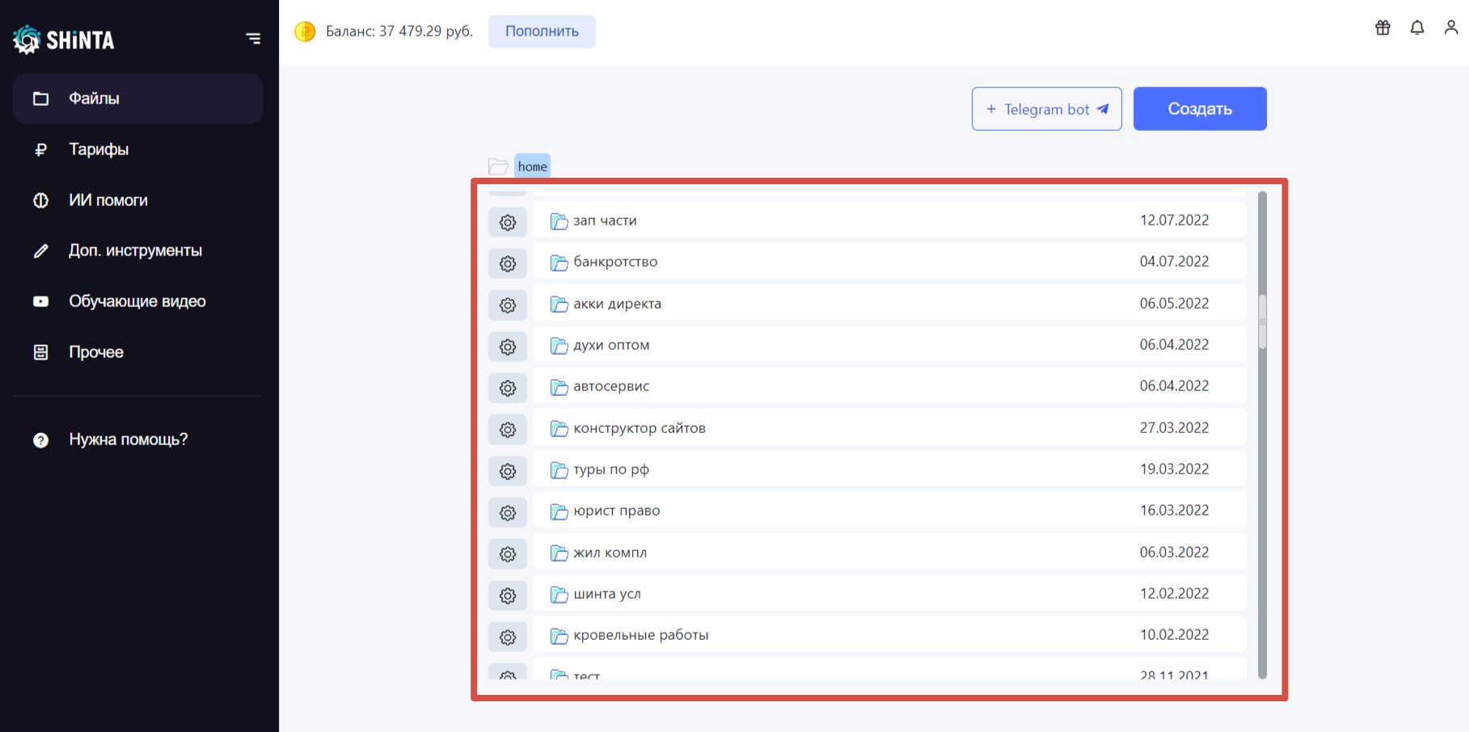Open folder шинта усл

tap(889, 594)
